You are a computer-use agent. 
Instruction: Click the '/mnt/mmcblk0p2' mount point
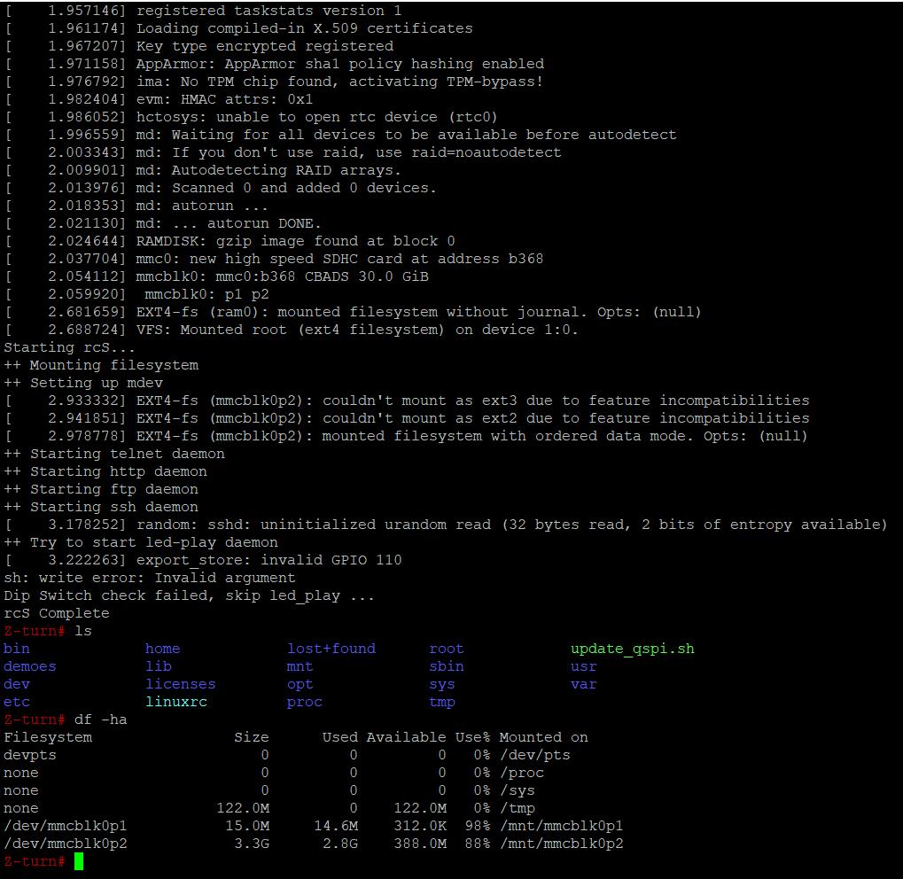click(562, 844)
